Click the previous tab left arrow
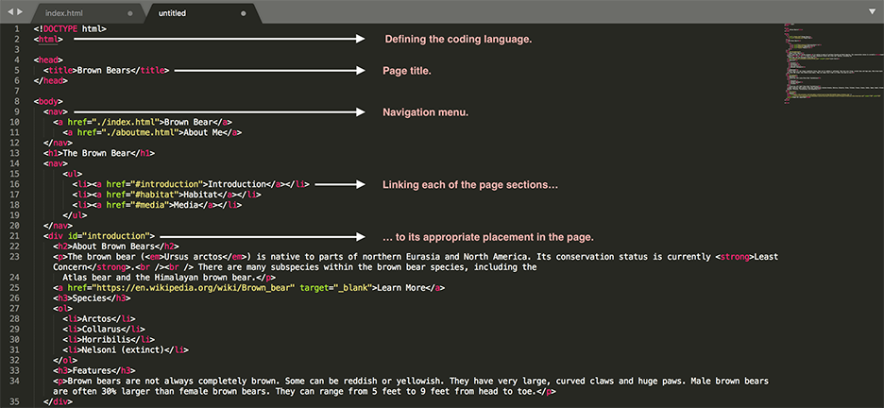The height and width of the screenshot is (408, 884). tap(8, 10)
